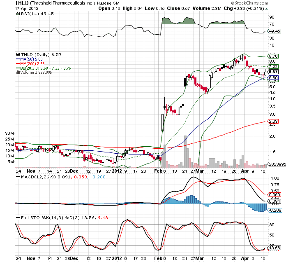Image resolution: width=286 pixels, height=262 pixels.
Task: Click the red MA(200) legend line swatch
Action: pos(18,63)
